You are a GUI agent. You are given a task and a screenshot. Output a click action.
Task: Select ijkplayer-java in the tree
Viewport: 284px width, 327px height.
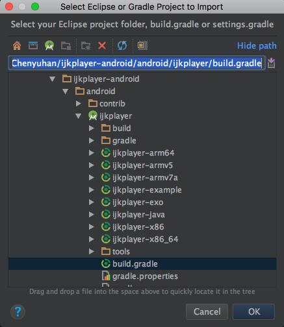pyautogui.click(x=142, y=215)
